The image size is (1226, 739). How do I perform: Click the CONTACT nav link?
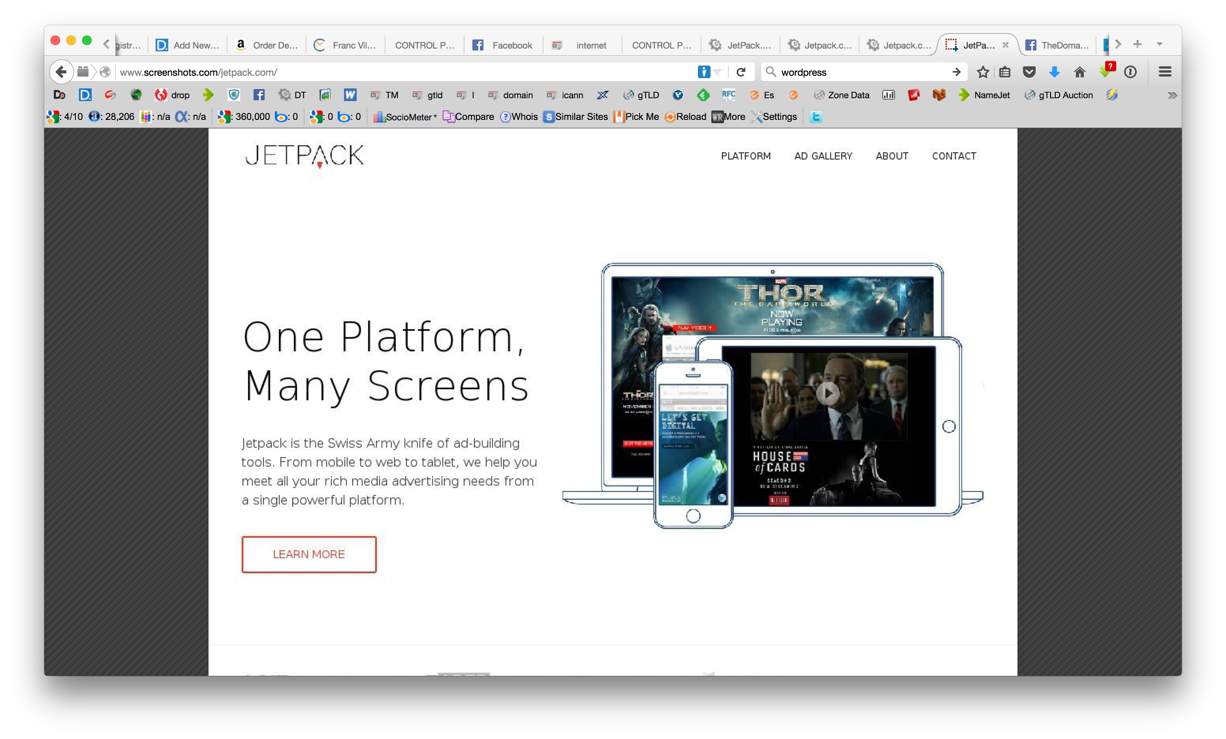(954, 156)
